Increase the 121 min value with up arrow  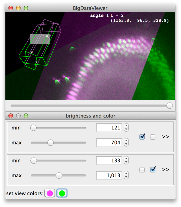click(126, 126)
